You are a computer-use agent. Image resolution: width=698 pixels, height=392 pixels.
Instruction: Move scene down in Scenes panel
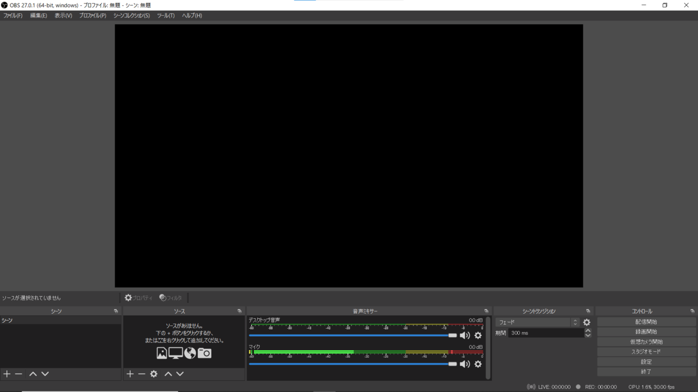click(x=45, y=374)
